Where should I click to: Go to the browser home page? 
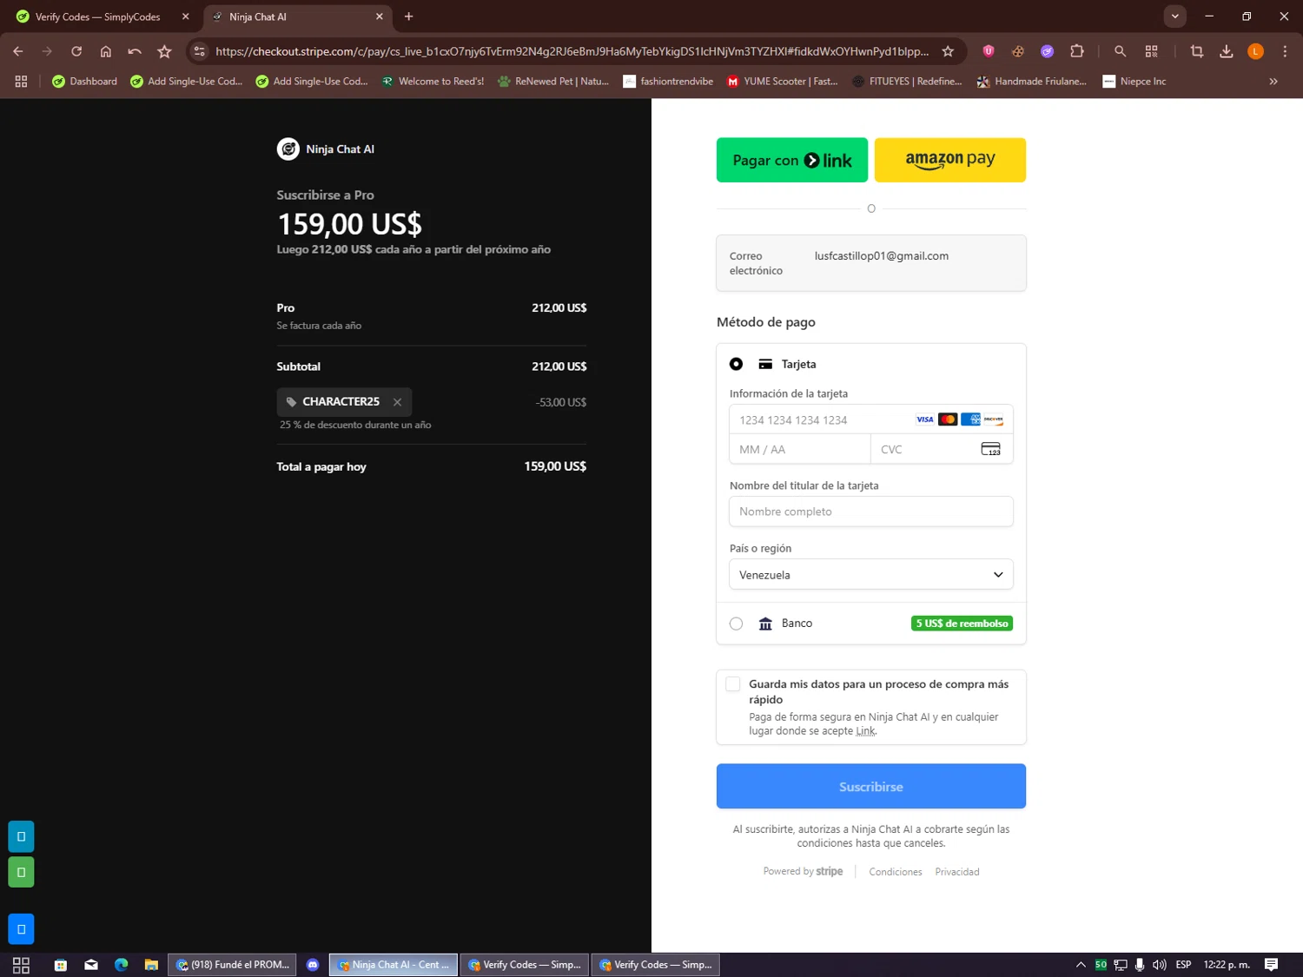coord(106,51)
